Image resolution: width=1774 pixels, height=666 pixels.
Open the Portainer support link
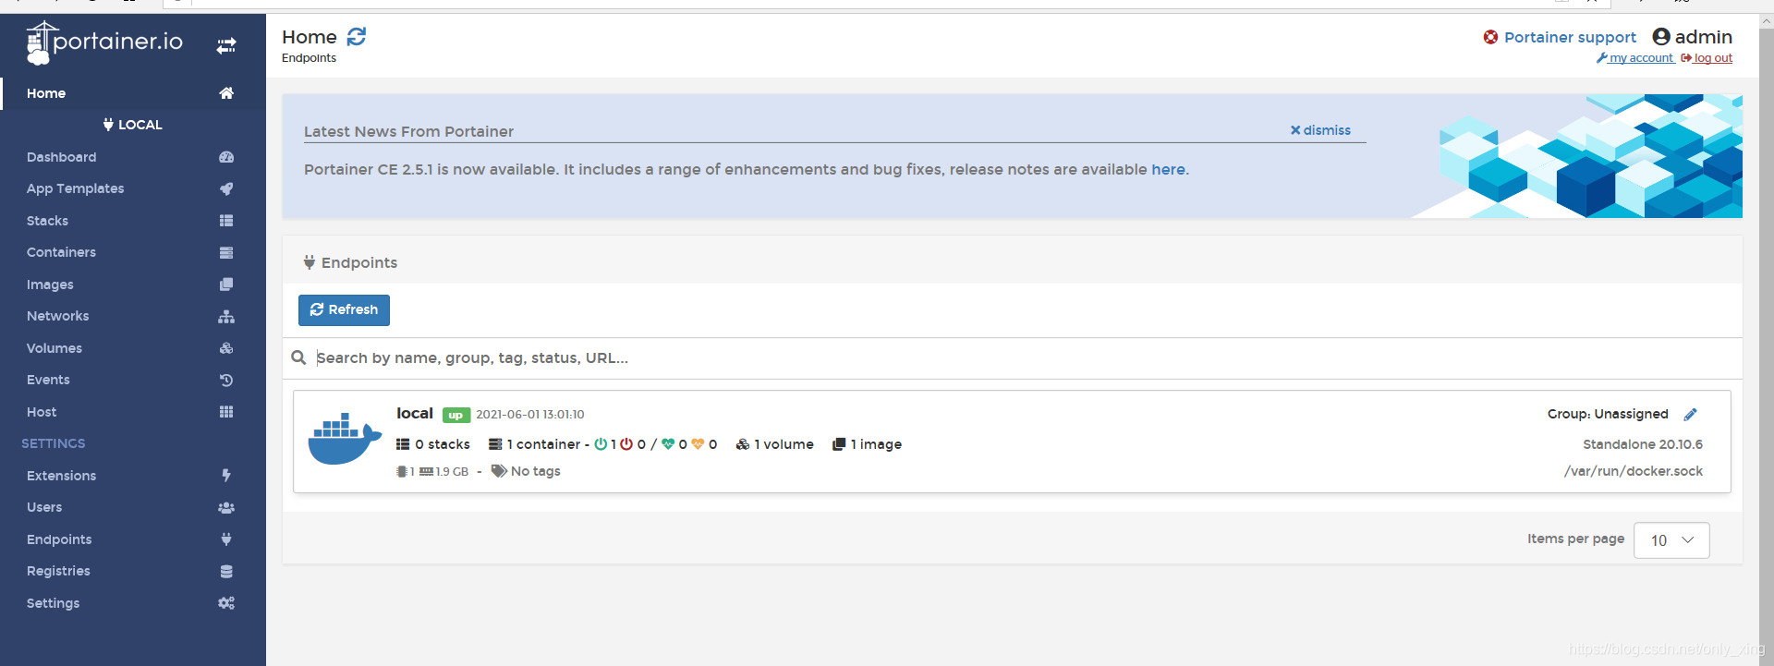(1570, 37)
